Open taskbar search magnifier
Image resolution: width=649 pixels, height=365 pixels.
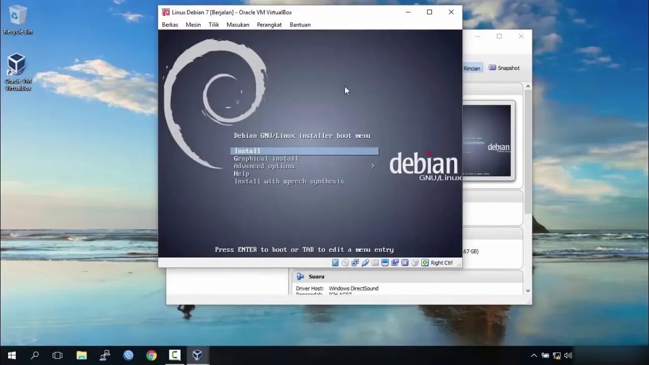point(35,355)
